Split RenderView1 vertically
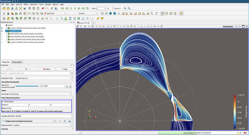Viewport: 249px width, 135px height. coord(240,27)
